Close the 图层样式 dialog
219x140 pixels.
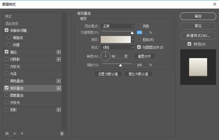[x=215, y=4]
